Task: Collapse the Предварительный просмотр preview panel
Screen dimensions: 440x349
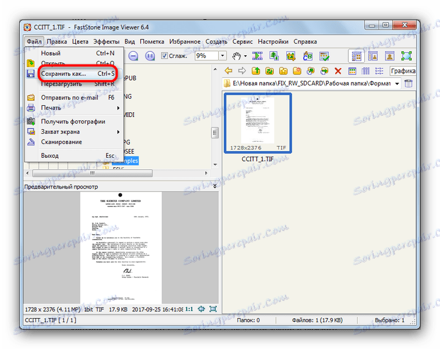Action: tap(215, 186)
